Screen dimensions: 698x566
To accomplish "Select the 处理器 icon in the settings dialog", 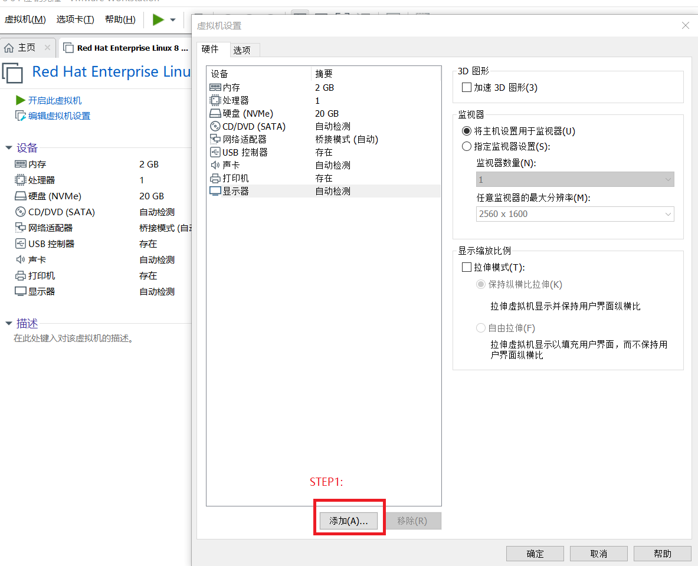I will 215,100.
